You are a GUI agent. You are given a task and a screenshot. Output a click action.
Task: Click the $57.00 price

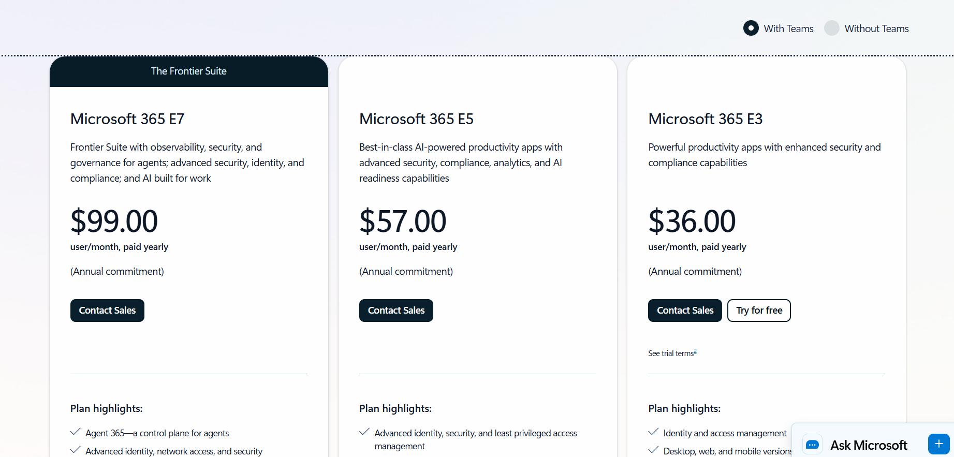pos(403,221)
